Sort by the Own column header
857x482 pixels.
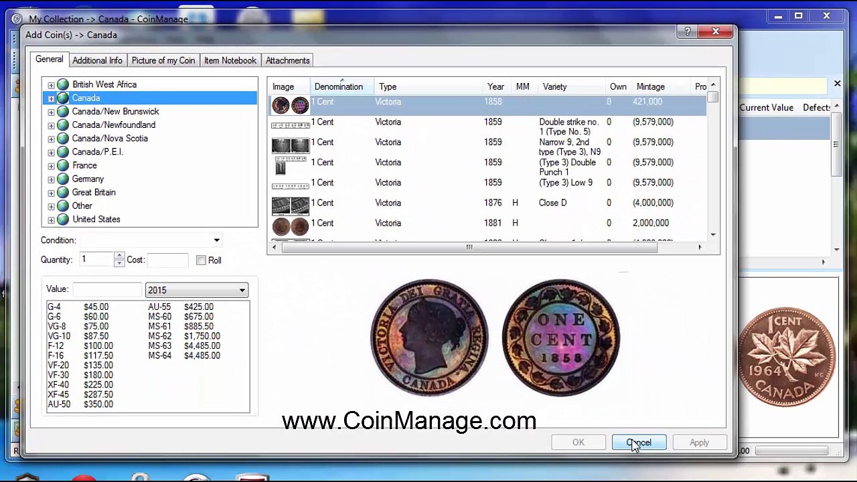click(x=617, y=86)
